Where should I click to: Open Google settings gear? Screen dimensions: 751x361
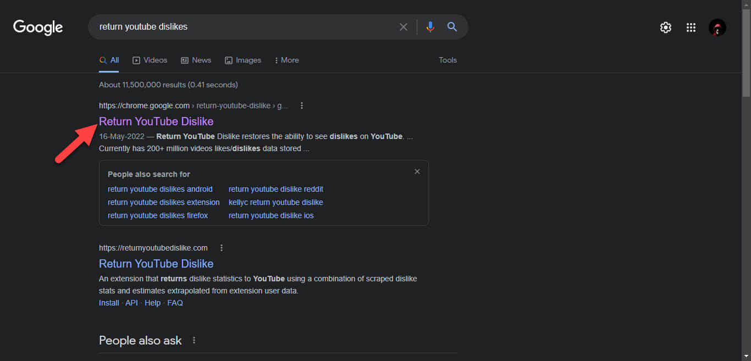pyautogui.click(x=666, y=27)
